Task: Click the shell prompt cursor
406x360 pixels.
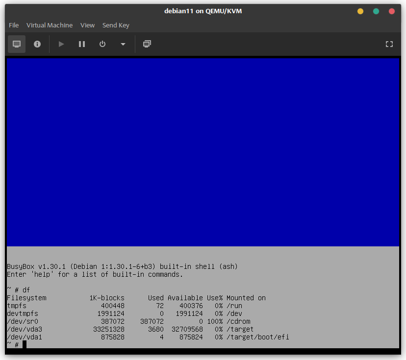Action: [x=24, y=344]
